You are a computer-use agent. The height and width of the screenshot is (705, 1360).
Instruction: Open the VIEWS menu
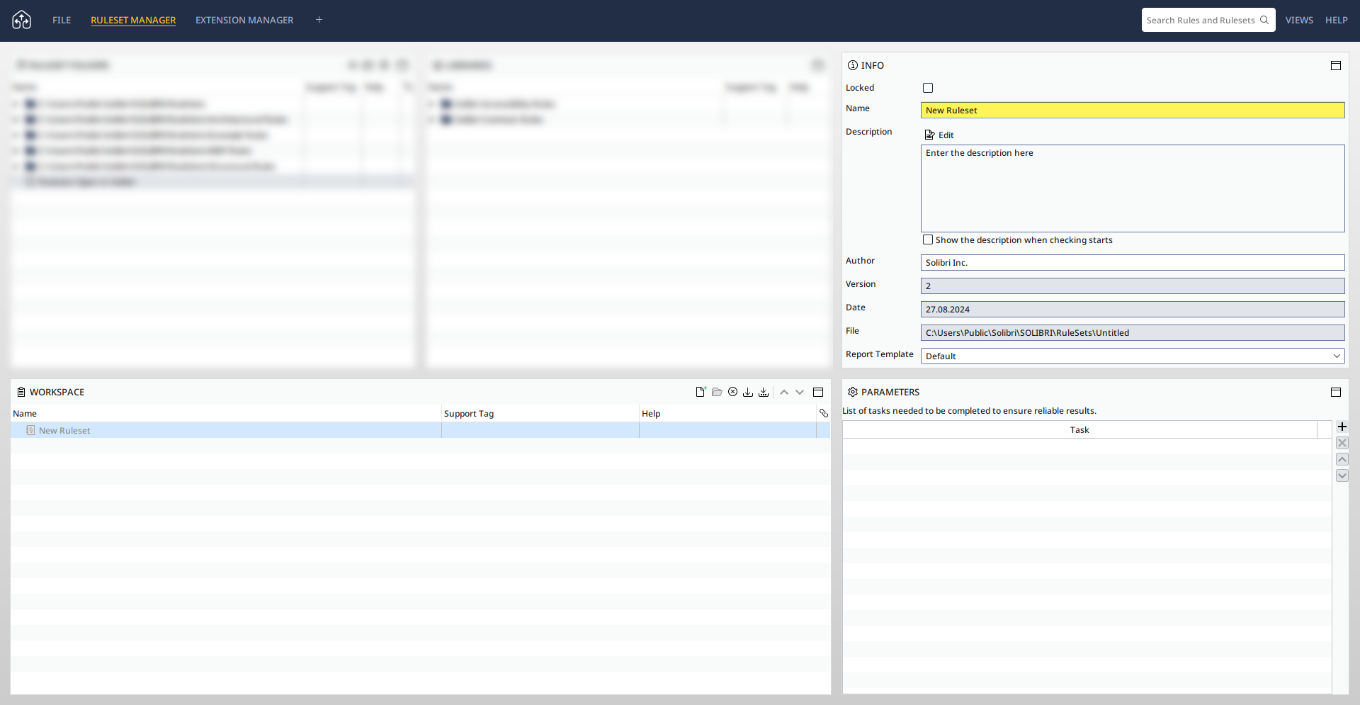[x=1299, y=20]
